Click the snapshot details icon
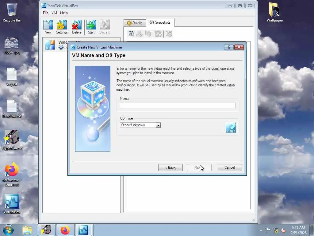This screenshot has height=236, width=314. (x=169, y=33)
